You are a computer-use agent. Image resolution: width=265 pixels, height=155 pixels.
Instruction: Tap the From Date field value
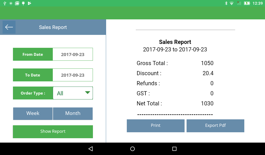[73, 55]
